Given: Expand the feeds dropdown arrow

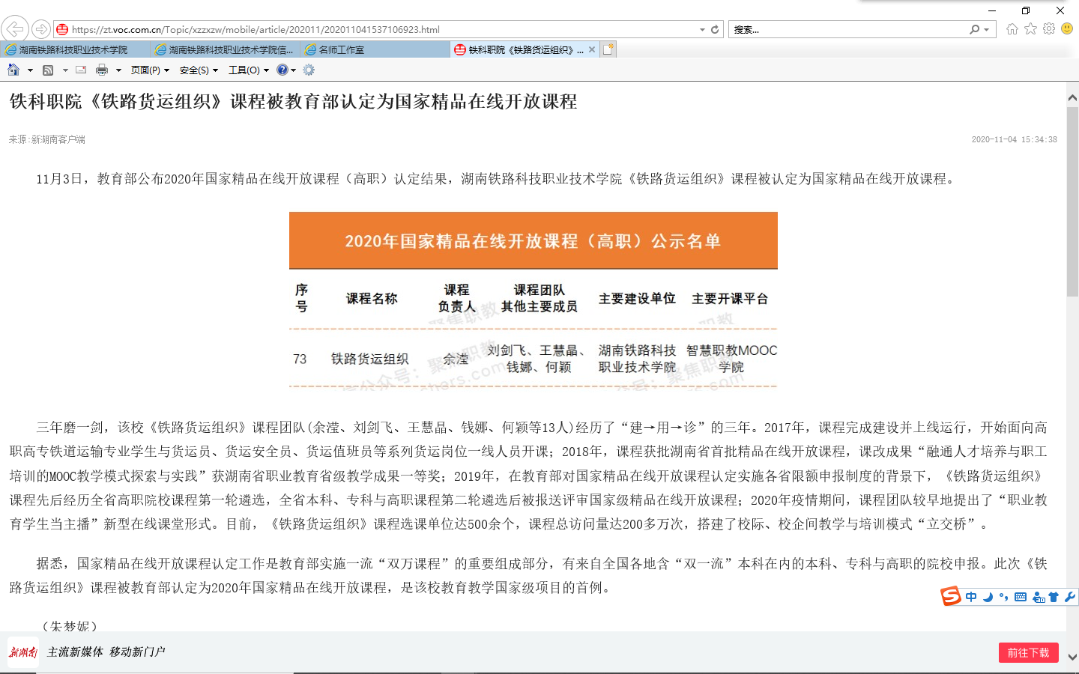Looking at the screenshot, I should pos(65,70).
